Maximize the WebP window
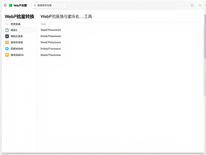This screenshot has height=155, width=206. 192,5
